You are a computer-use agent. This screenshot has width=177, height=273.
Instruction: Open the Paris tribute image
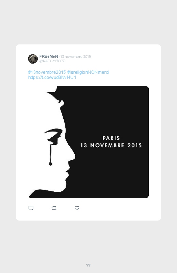point(88,142)
